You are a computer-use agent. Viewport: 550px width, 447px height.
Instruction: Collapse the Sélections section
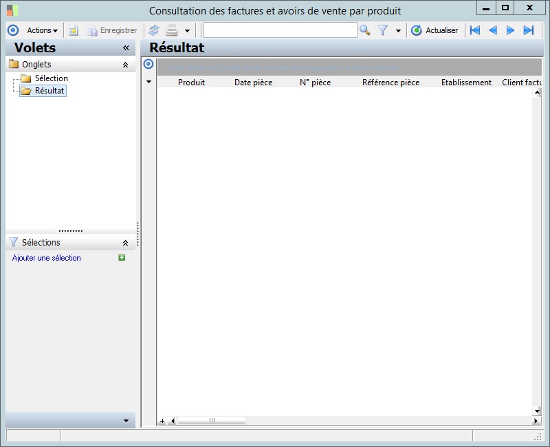(125, 243)
